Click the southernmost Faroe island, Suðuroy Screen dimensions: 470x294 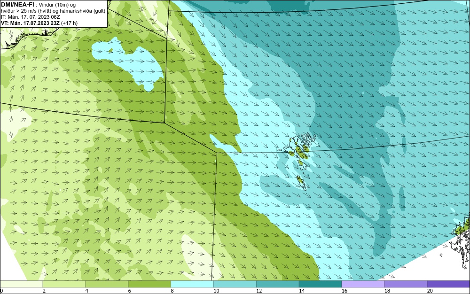point(301,182)
